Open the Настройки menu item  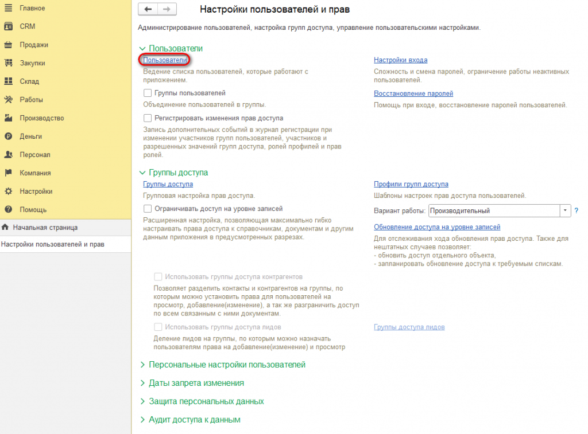pos(36,191)
